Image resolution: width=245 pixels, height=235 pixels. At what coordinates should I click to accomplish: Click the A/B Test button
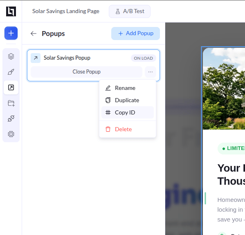(x=130, y=11)
